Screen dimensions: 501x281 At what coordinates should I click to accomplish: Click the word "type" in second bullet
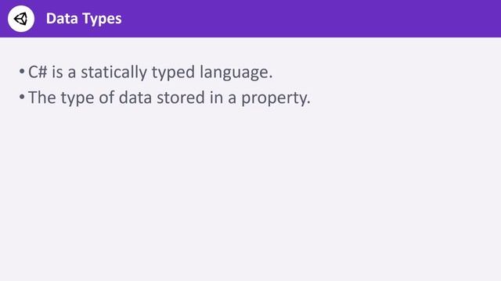click(77, 99)
